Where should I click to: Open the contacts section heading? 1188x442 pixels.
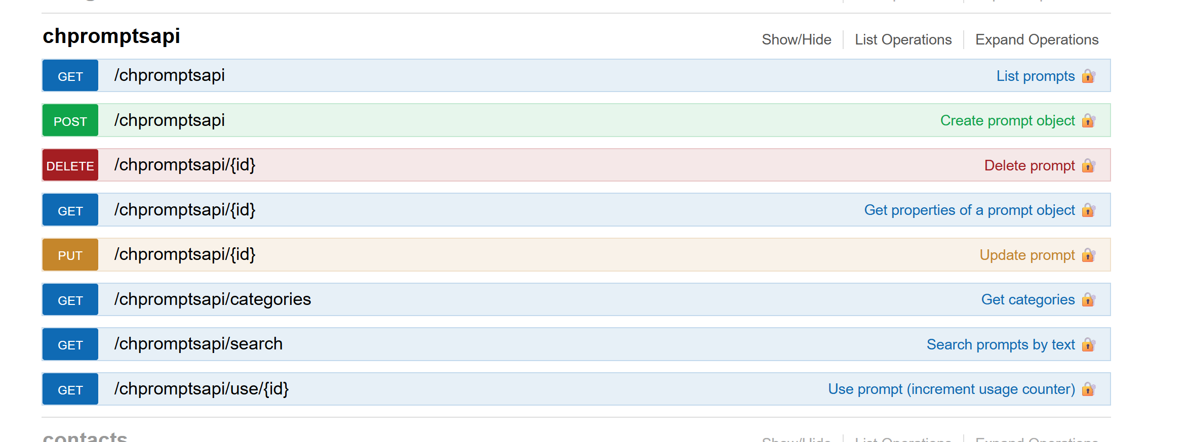coord(85,437)
